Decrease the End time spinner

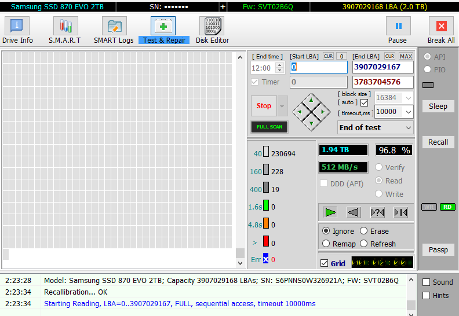tap(279, 71)
